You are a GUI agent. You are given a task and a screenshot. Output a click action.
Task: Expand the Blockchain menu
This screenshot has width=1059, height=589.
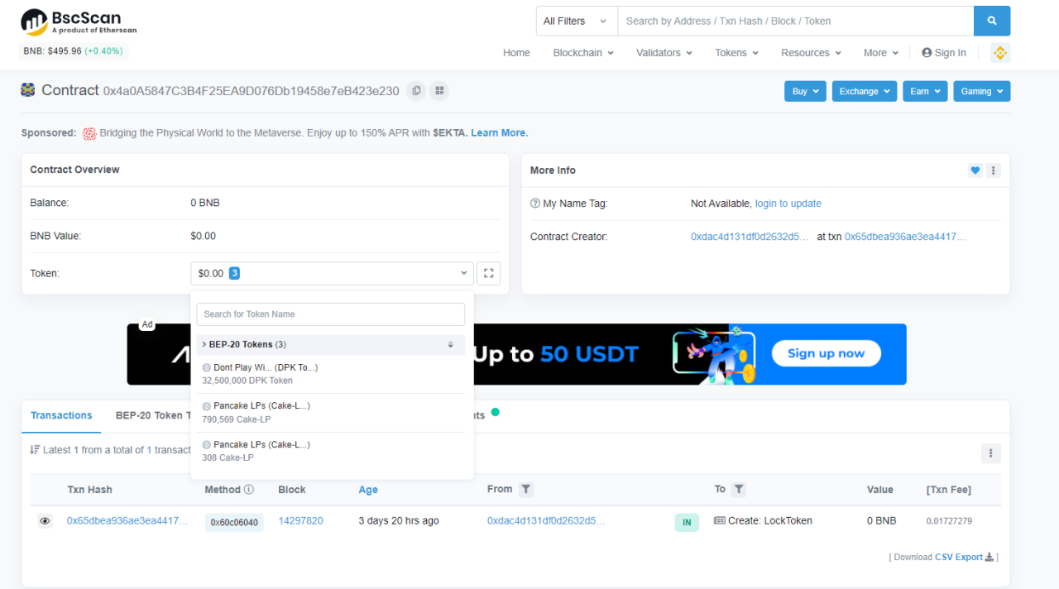(x=583, y=53)
